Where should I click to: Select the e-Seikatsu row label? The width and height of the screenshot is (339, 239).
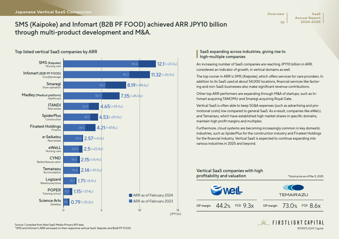52,138
